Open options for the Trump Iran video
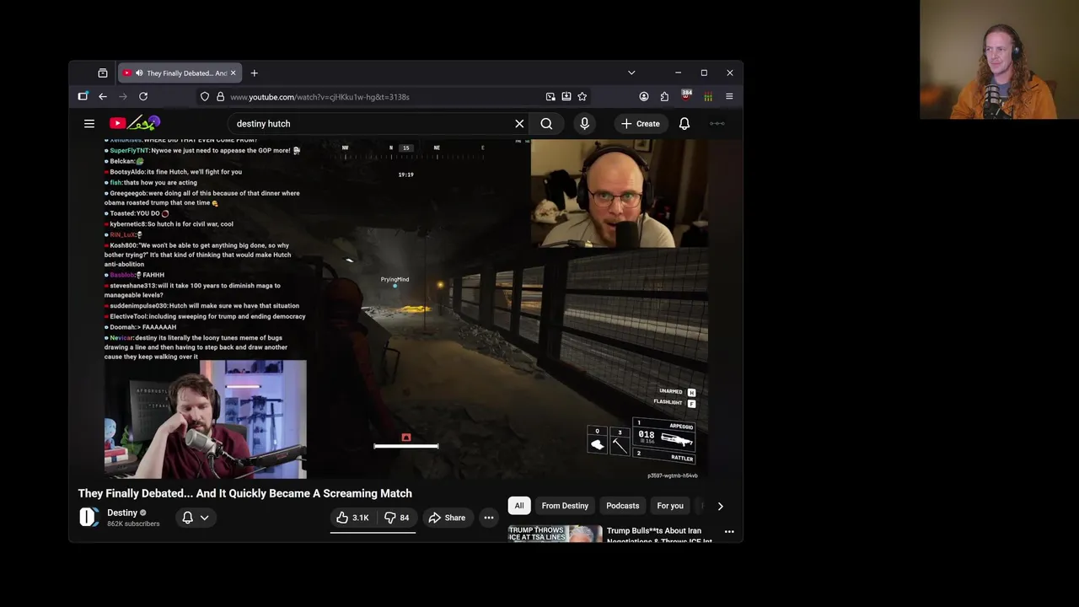The height and width of the screenshot is (607, 1079). [x=729, y=532]
